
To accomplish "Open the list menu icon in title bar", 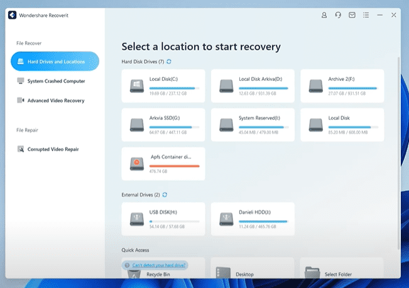I will [366, 14].
